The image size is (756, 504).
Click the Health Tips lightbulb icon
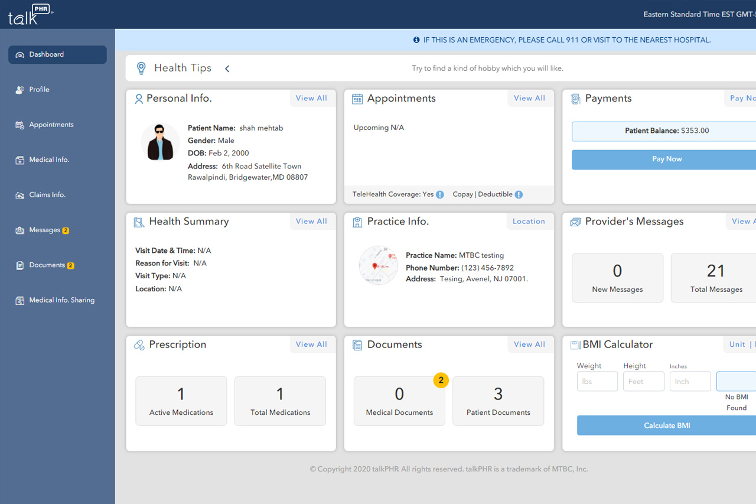click(x=141, y=68)
